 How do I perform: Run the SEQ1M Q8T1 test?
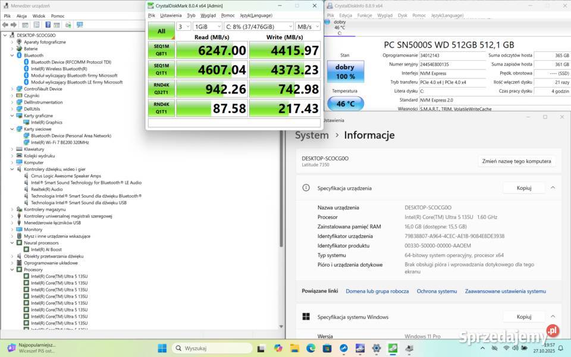click(x=161, y=50)
